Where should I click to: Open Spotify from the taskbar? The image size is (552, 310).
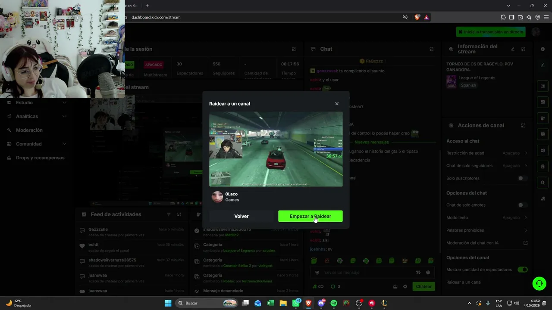click(x=334, y=303)
